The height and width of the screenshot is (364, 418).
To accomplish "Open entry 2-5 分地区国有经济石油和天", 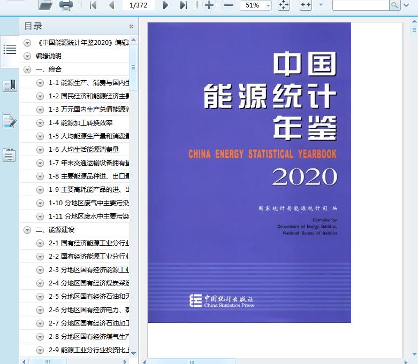I will [x=89, y=297].
